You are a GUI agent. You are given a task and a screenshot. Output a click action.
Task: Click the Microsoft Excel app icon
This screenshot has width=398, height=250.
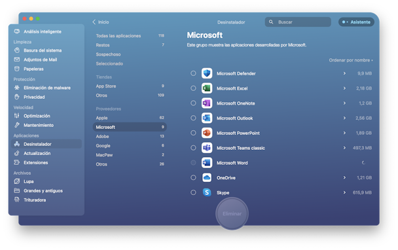pyautogui.click(x=207, y=88)
